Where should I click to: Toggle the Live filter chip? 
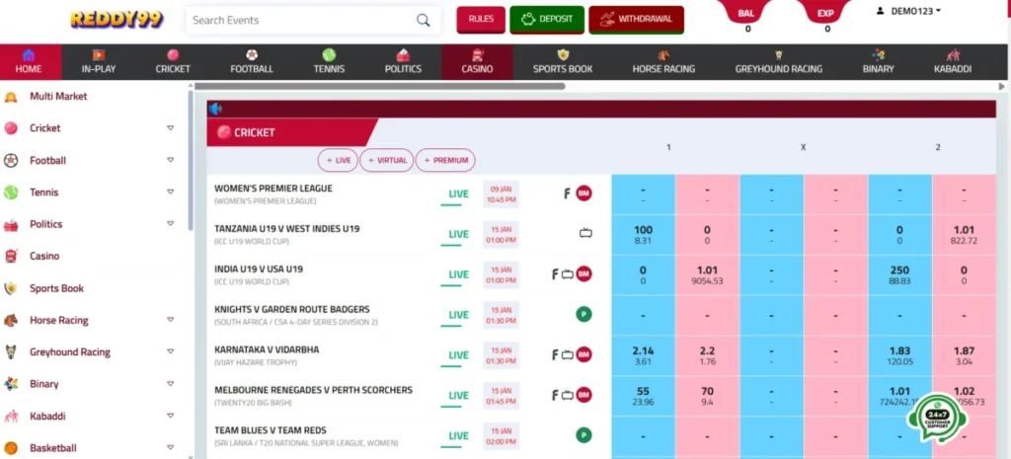[338, 160]
